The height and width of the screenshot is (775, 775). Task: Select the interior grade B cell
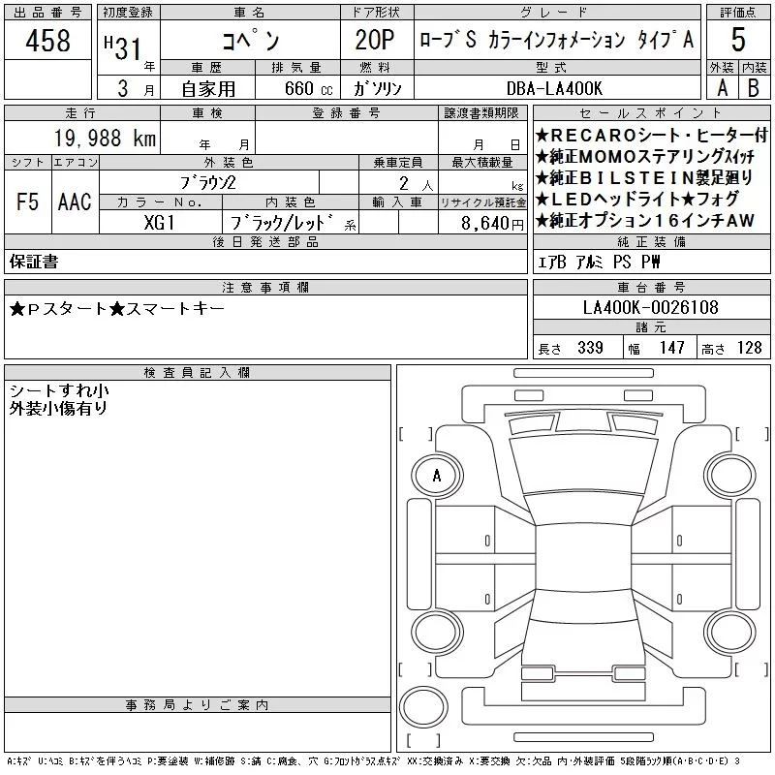754,87
